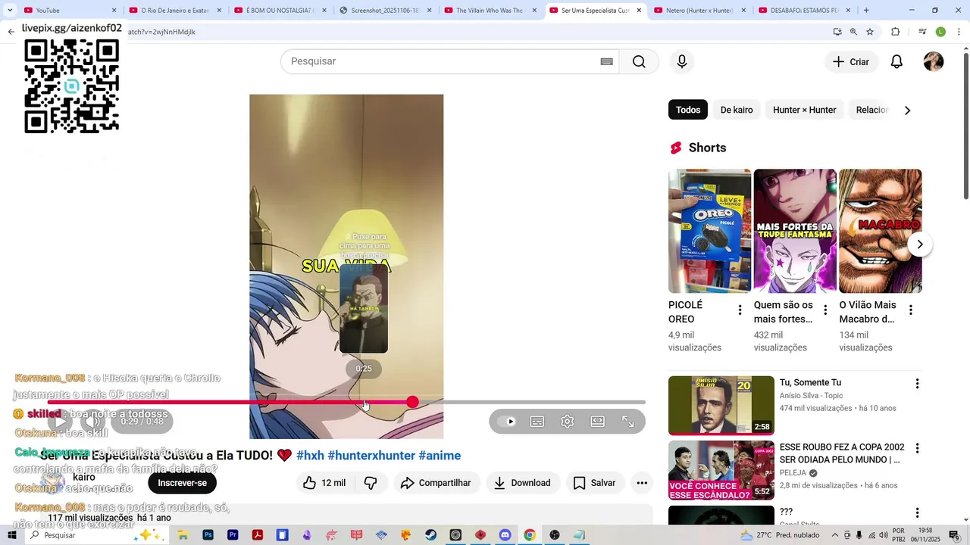Bookmark this page with star icon
This screenshot has width=970, height=545.
[870, 32]
